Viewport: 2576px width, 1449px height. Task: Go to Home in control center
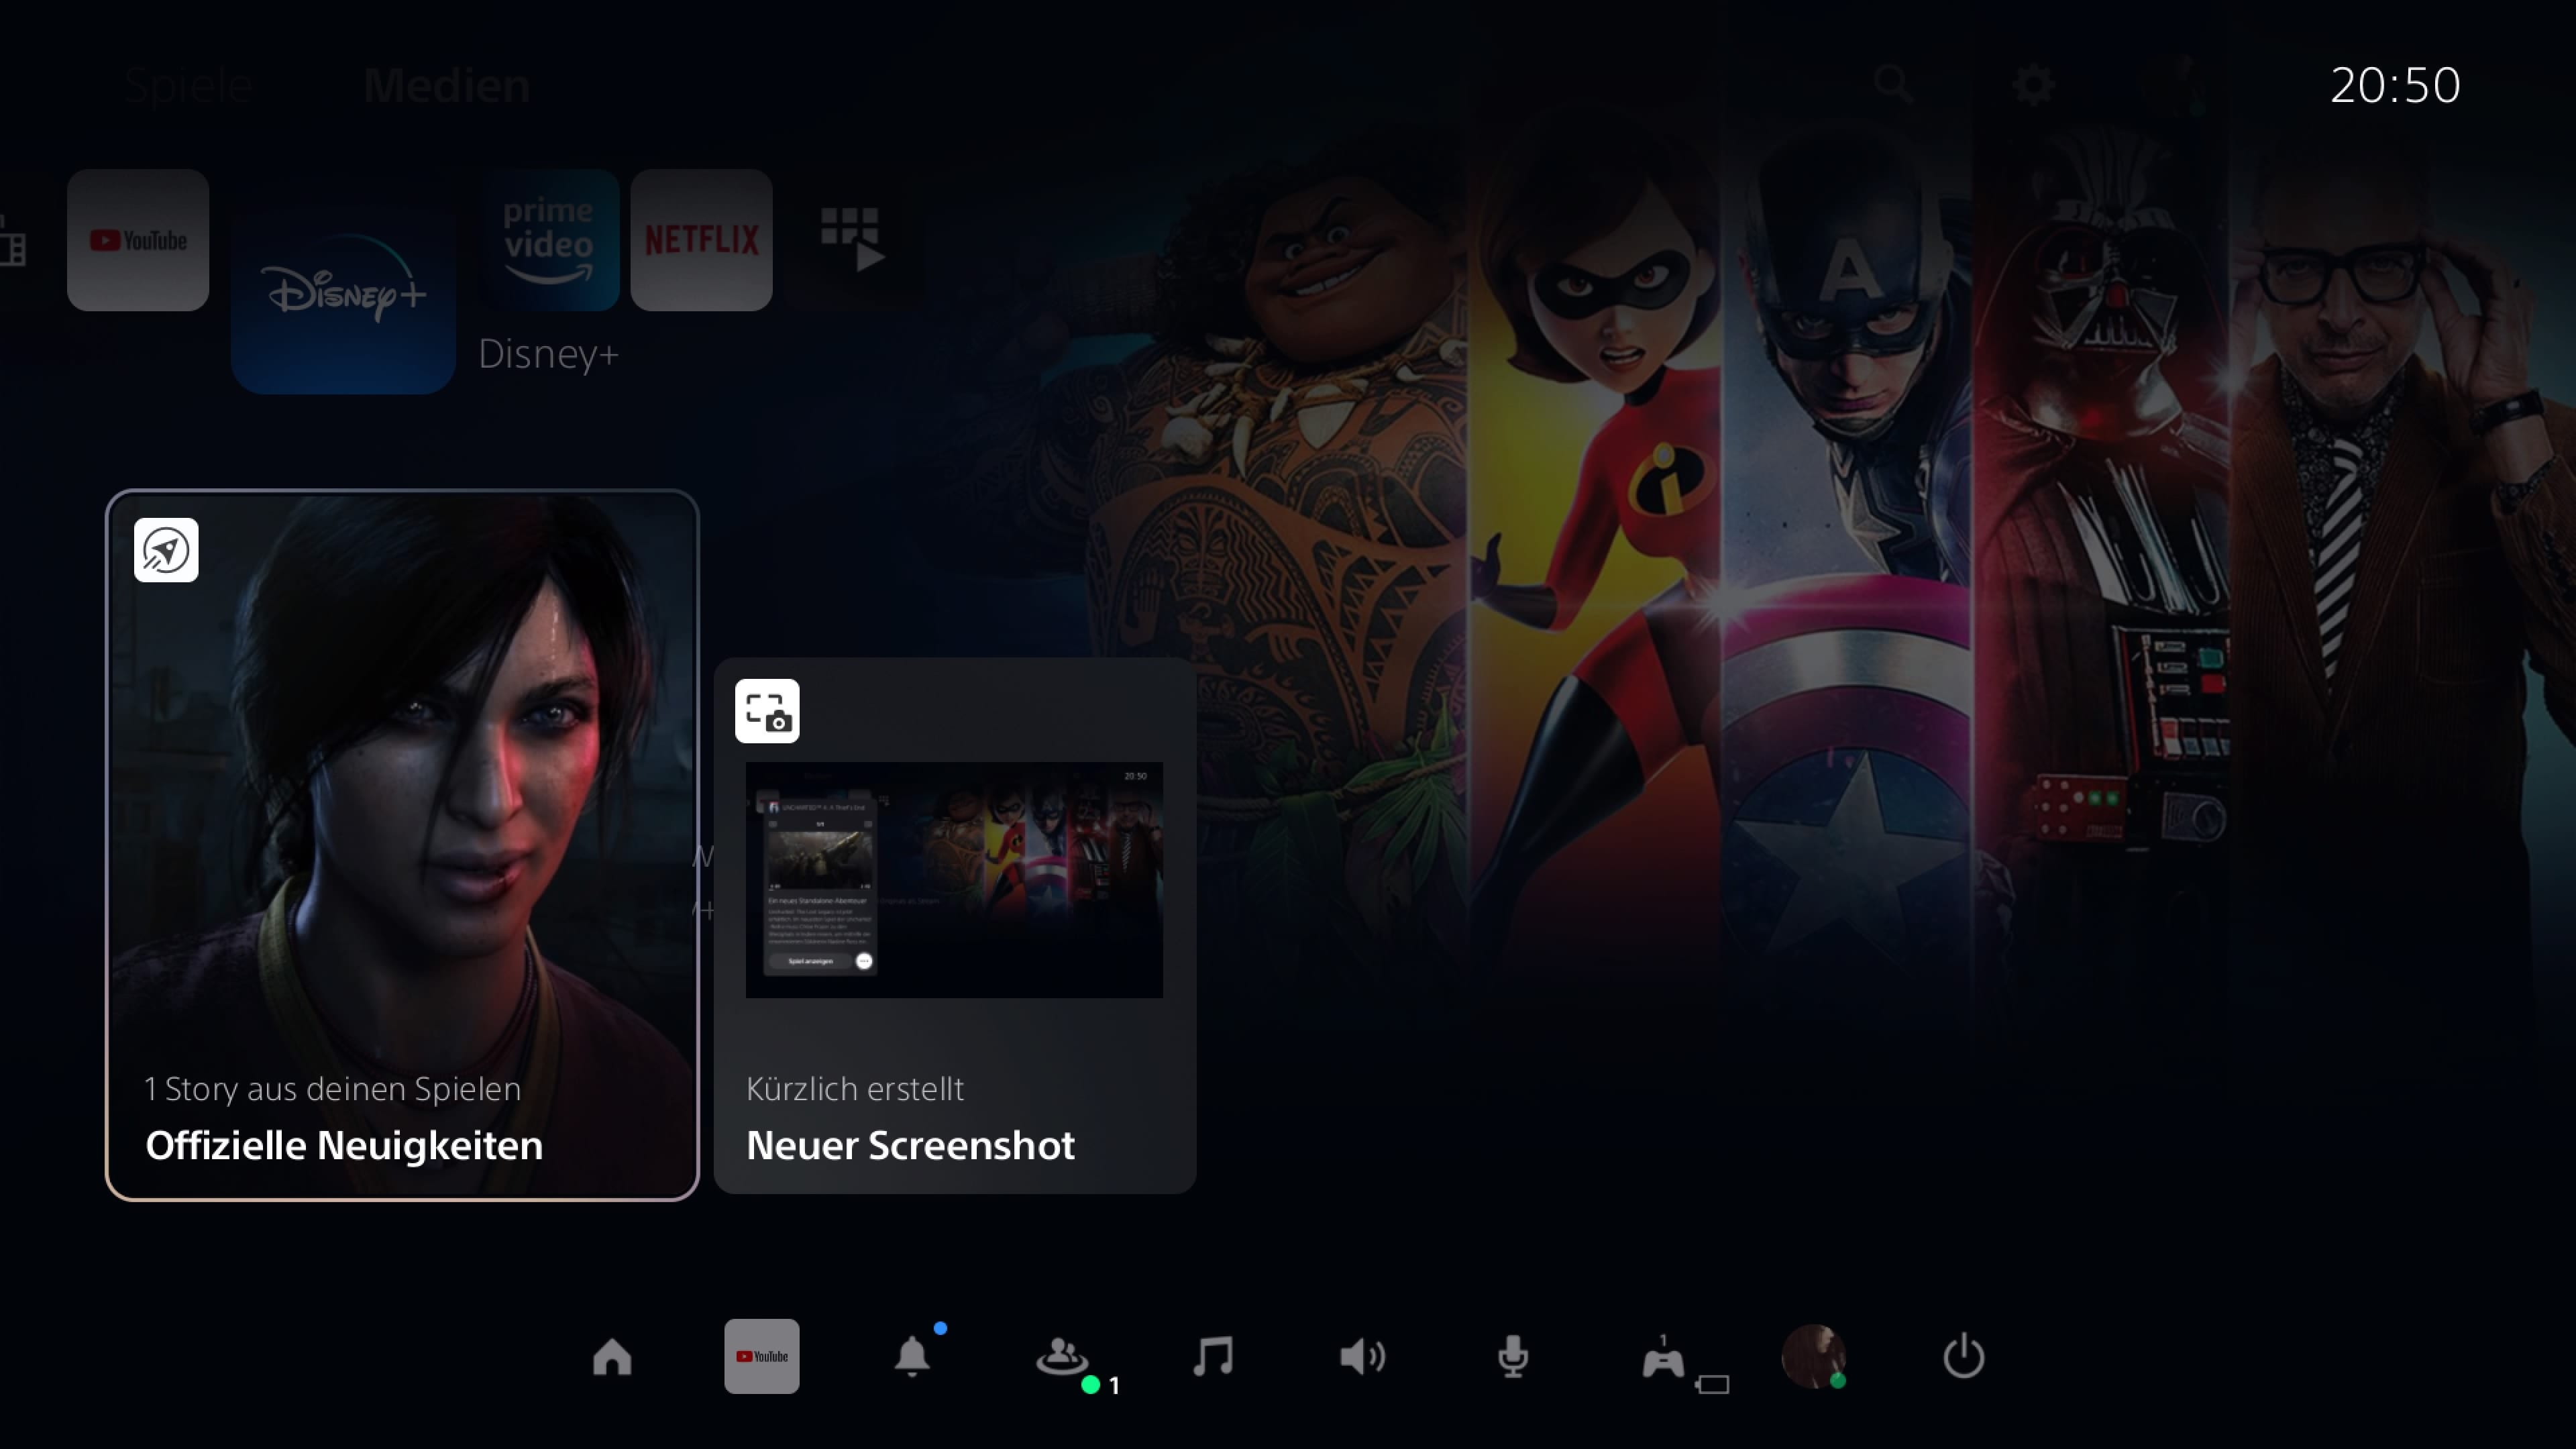612,1357
